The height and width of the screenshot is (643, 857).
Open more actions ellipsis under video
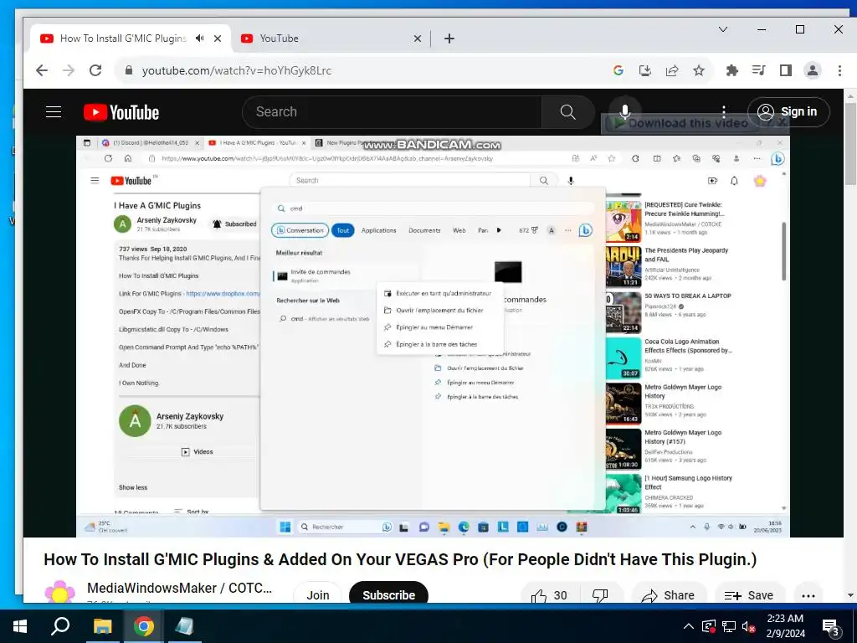(808, 595)
